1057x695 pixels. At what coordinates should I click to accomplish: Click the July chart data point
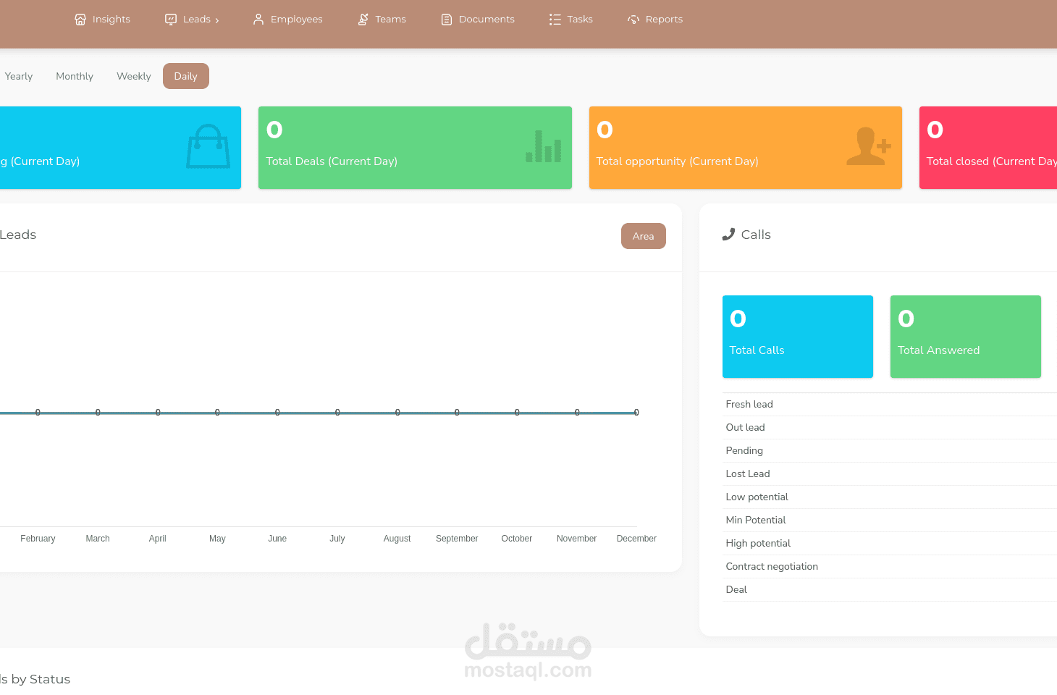337,413
